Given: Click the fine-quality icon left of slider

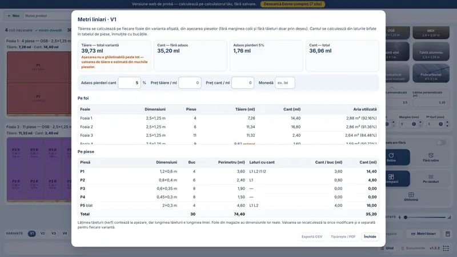Looking at the screenshot, I should tap(399, 217).
